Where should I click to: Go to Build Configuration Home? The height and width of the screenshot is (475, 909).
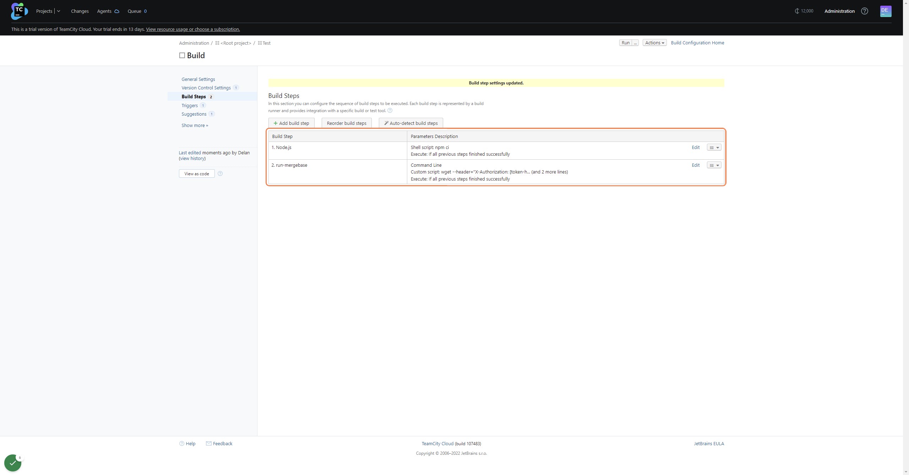pyautogui.click(x=697, y=43)
